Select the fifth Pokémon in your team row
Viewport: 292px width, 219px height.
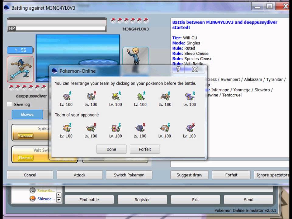(165, 96)
